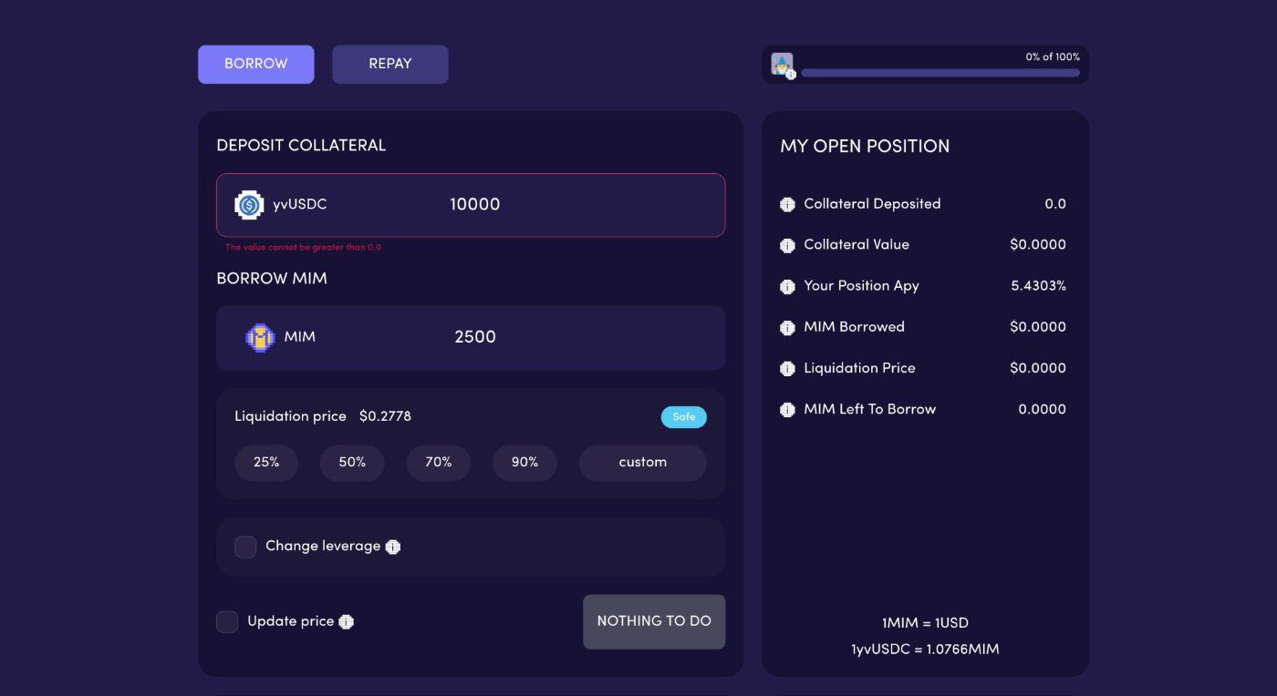The height and width of the screenshot is (696, 1277).
Task: Click the info icon beside MIM Left To Borrow
Action: [x=788, y=410]
